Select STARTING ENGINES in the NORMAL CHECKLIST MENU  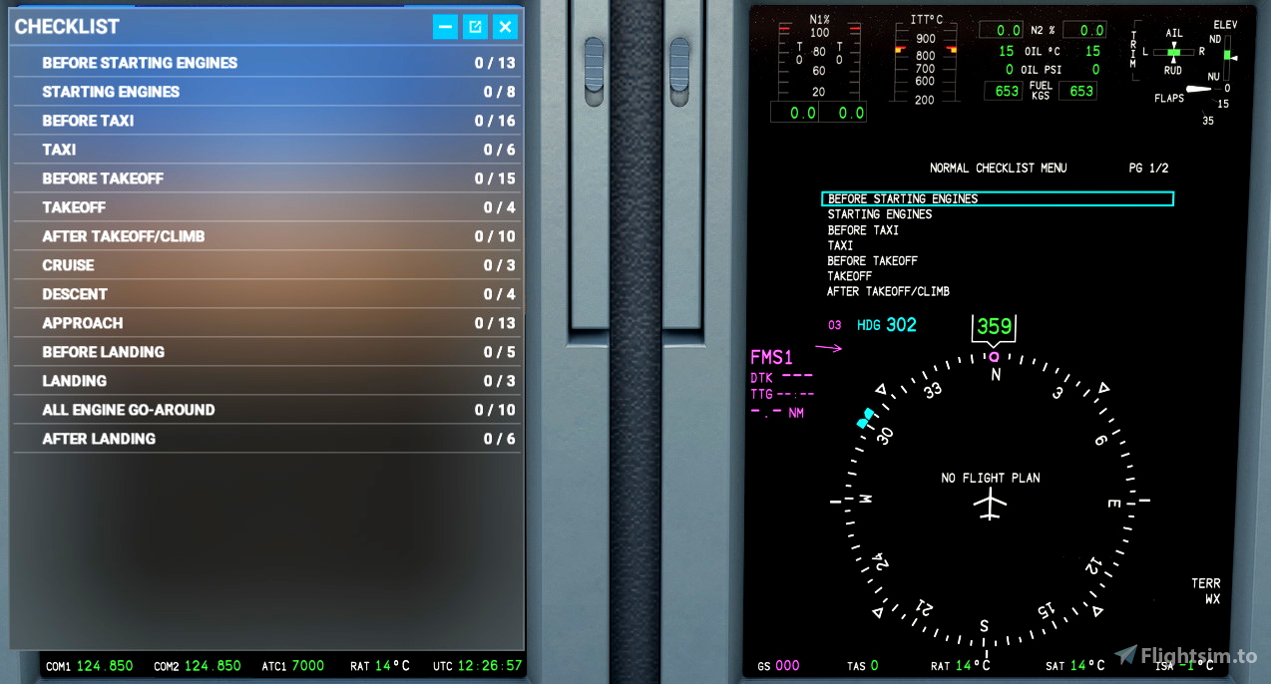pos(880,214)
